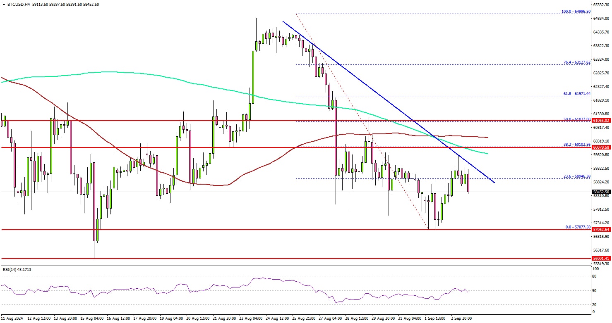Select the 61.8 Fibonacci level label at 61971.44

pos(576,94)
